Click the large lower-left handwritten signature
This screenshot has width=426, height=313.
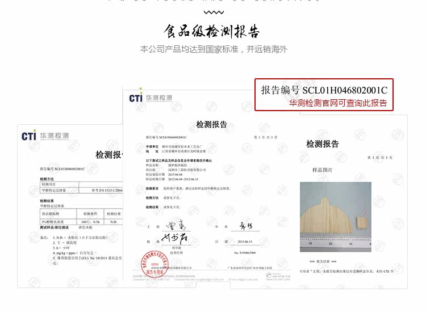click(175, 238)
